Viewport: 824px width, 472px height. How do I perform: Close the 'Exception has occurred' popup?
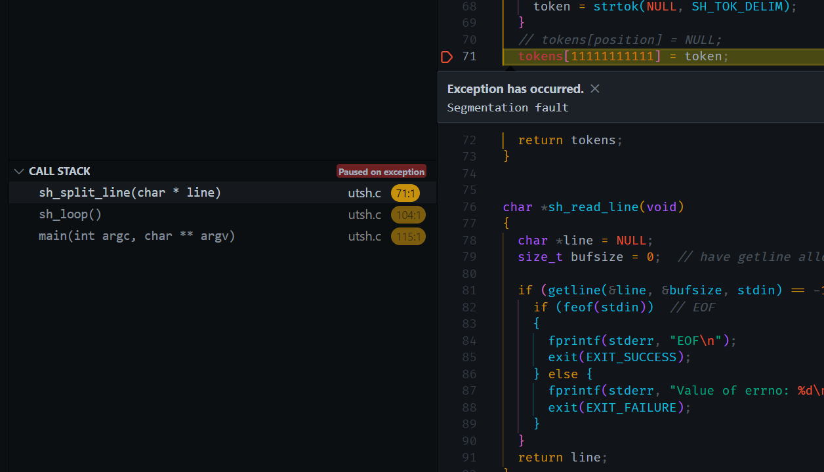(x=594, y=88)
